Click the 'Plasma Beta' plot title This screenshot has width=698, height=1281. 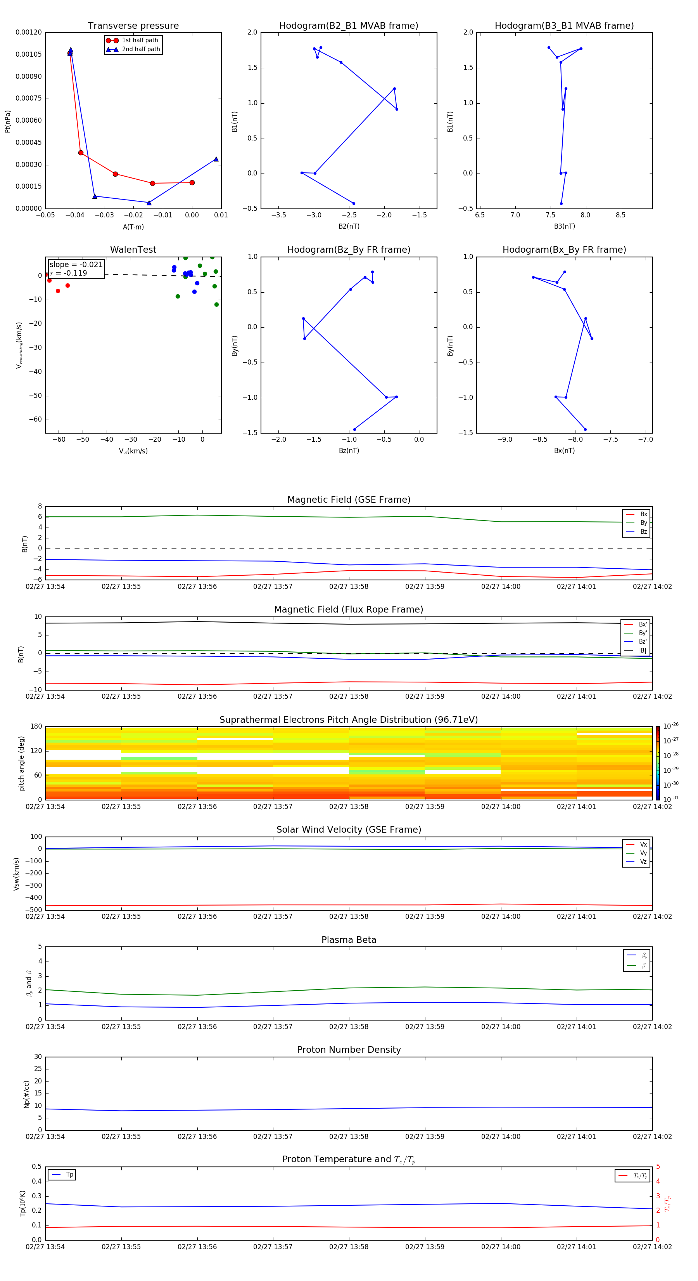(x=349, y=940)
